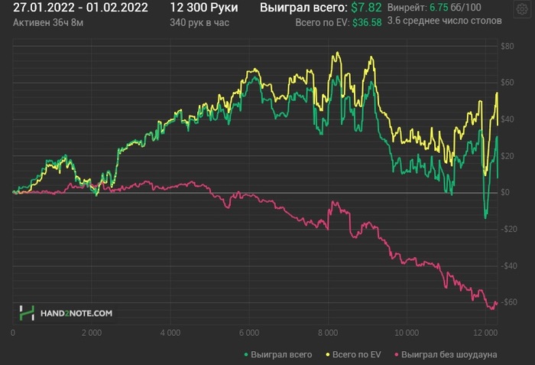Click the '-$20' y-axis label
This screenshot has width=535, height=365.
[x=509, y=229]
